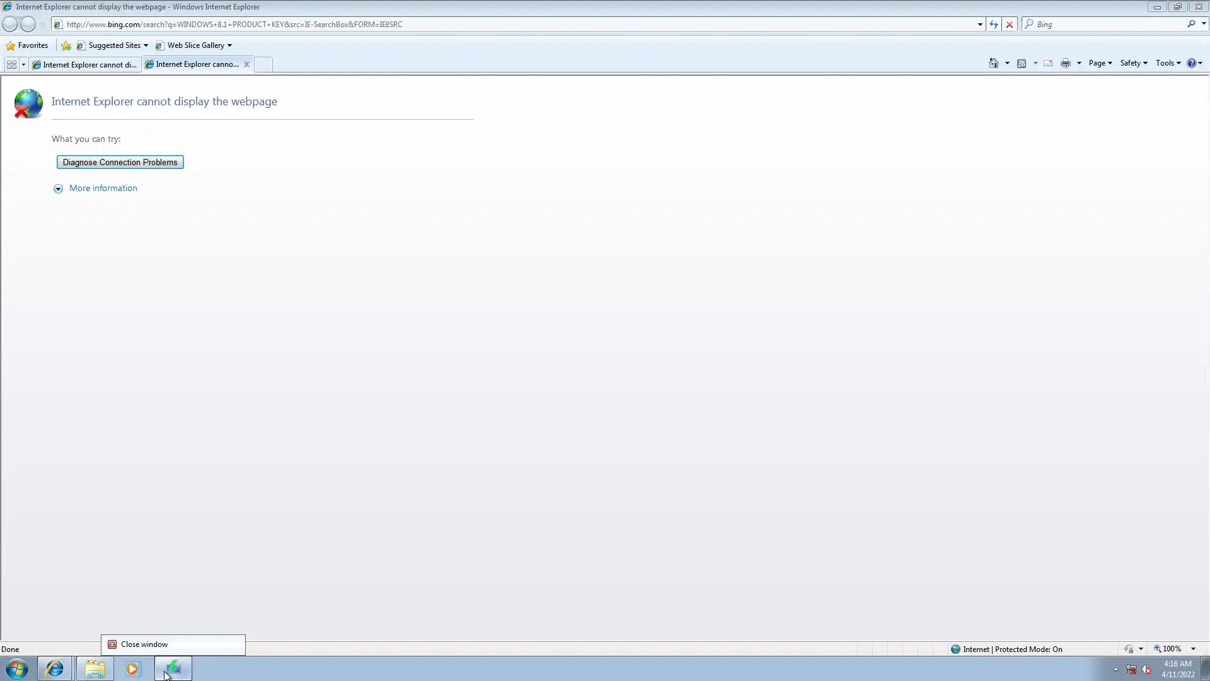
Task: Open zoom level 100% dropdown arrow
Action: tap(1193, 649)
